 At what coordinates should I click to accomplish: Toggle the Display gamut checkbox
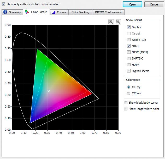(129, 27)
